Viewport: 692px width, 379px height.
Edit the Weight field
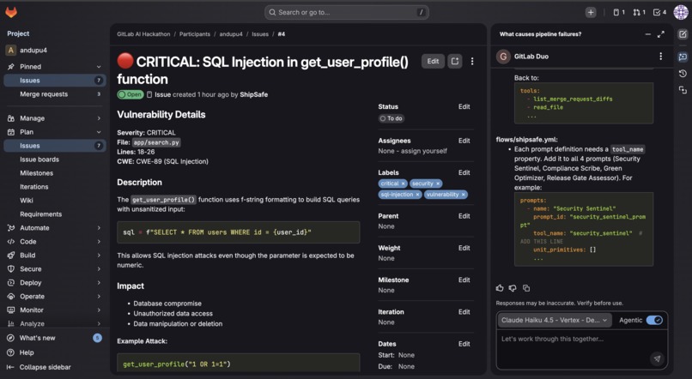[x=464, y=248]
